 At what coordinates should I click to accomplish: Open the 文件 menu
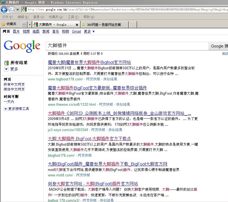click(8, 17)
